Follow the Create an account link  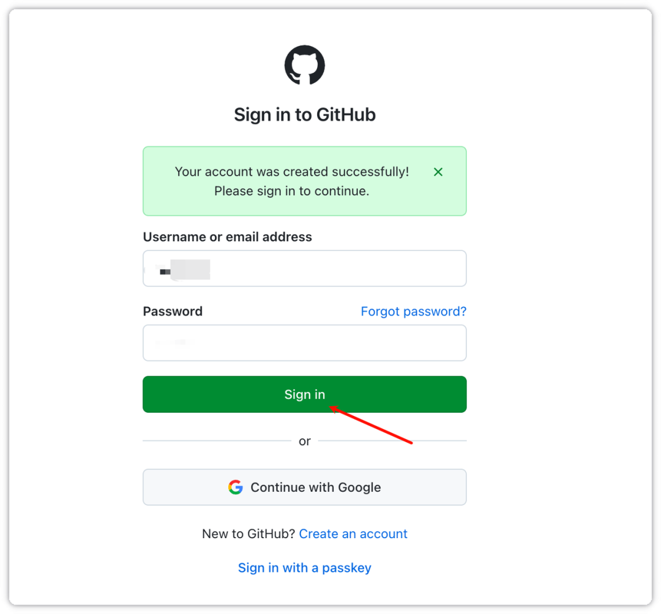[x=353, y=534]
